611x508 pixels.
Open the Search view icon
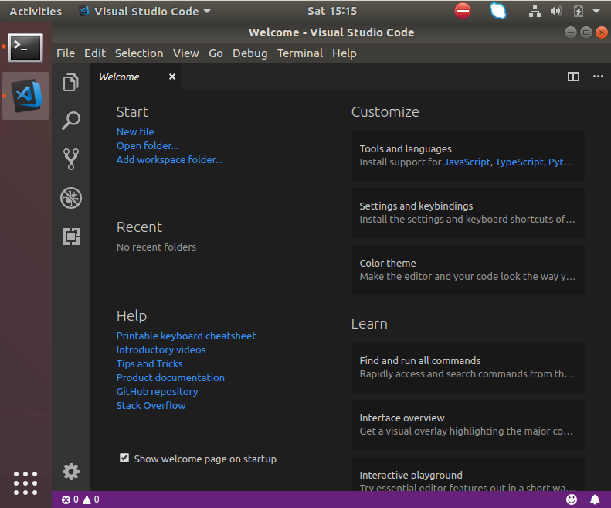(71, 121)
